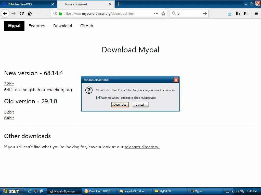Close the Exit and close tabs dialog
This screenshot has width=261, height=195.
pos(176,80)
